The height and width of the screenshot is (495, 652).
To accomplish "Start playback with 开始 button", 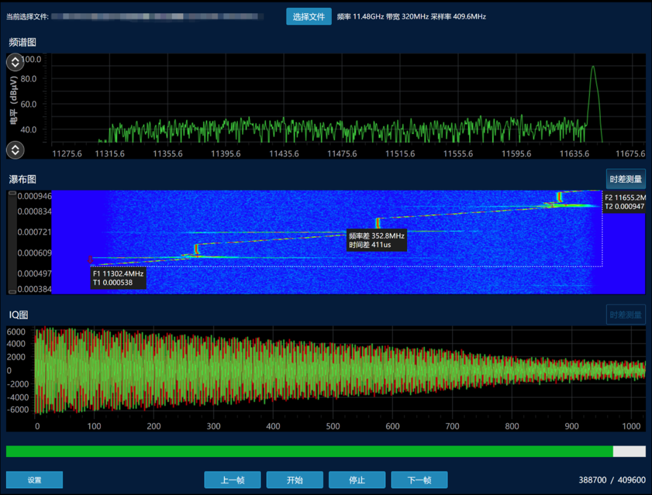I will (295, 480).
